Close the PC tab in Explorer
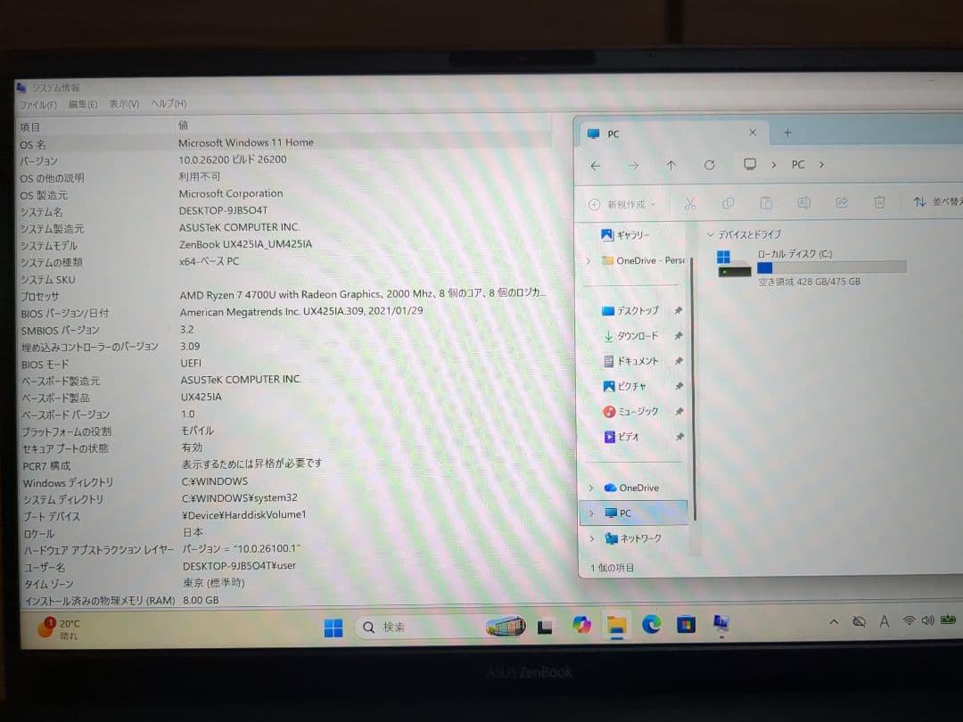 pyautogui.click(x=753, y=133)
